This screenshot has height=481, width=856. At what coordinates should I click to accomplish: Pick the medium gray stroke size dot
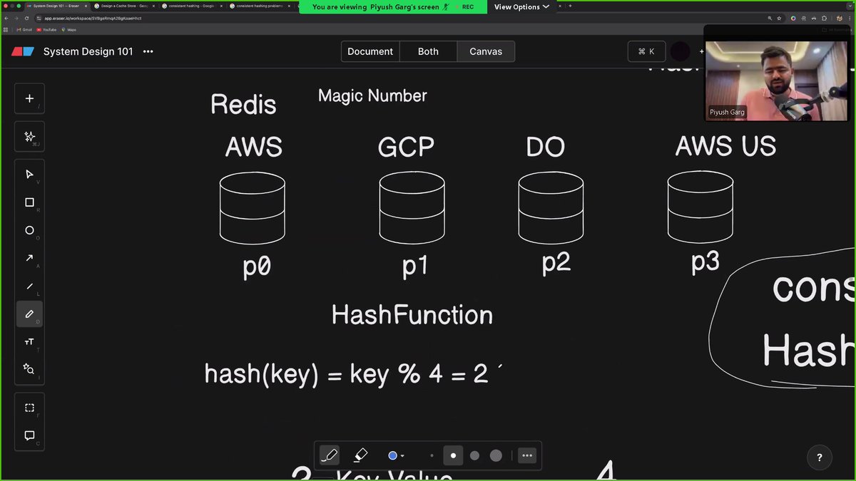pyautogui.click(x=474, y=455)
